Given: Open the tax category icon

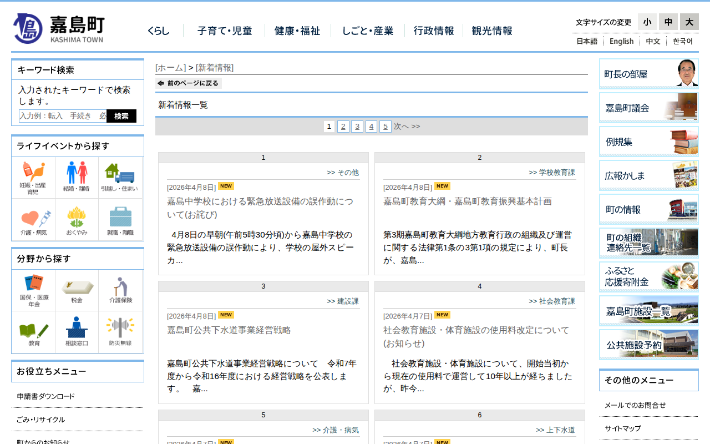Looking at the screenshot, I should click(x=77, y=290).
